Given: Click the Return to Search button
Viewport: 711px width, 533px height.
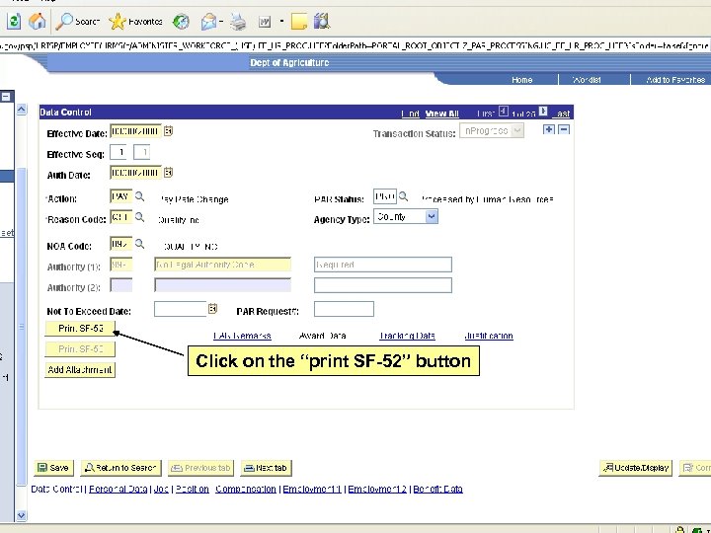Looking at the screenshot, I should coord(120,468).
